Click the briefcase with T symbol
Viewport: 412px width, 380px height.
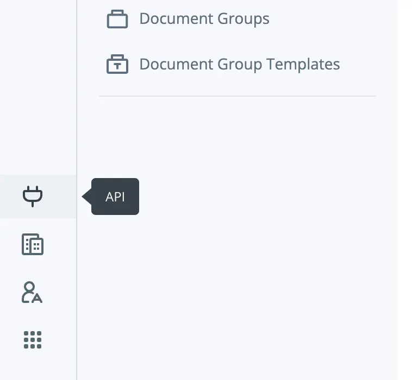pos(117,65)
